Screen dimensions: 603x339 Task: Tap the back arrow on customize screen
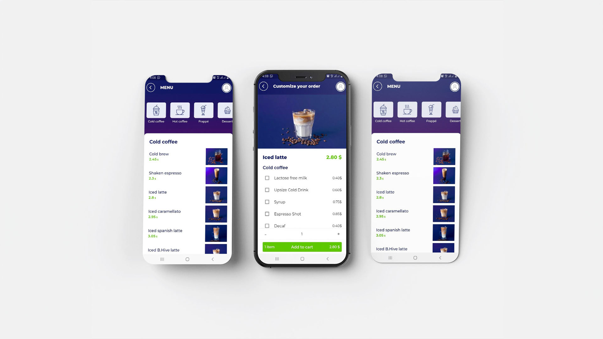(x=264, y=86)
